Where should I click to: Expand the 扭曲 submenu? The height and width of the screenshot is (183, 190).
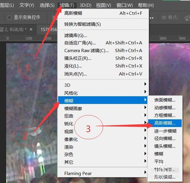tap(103, 116)
